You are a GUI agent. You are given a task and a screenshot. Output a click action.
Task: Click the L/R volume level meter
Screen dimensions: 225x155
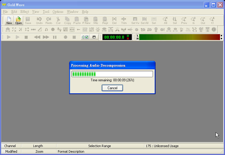tap(179, 37)
